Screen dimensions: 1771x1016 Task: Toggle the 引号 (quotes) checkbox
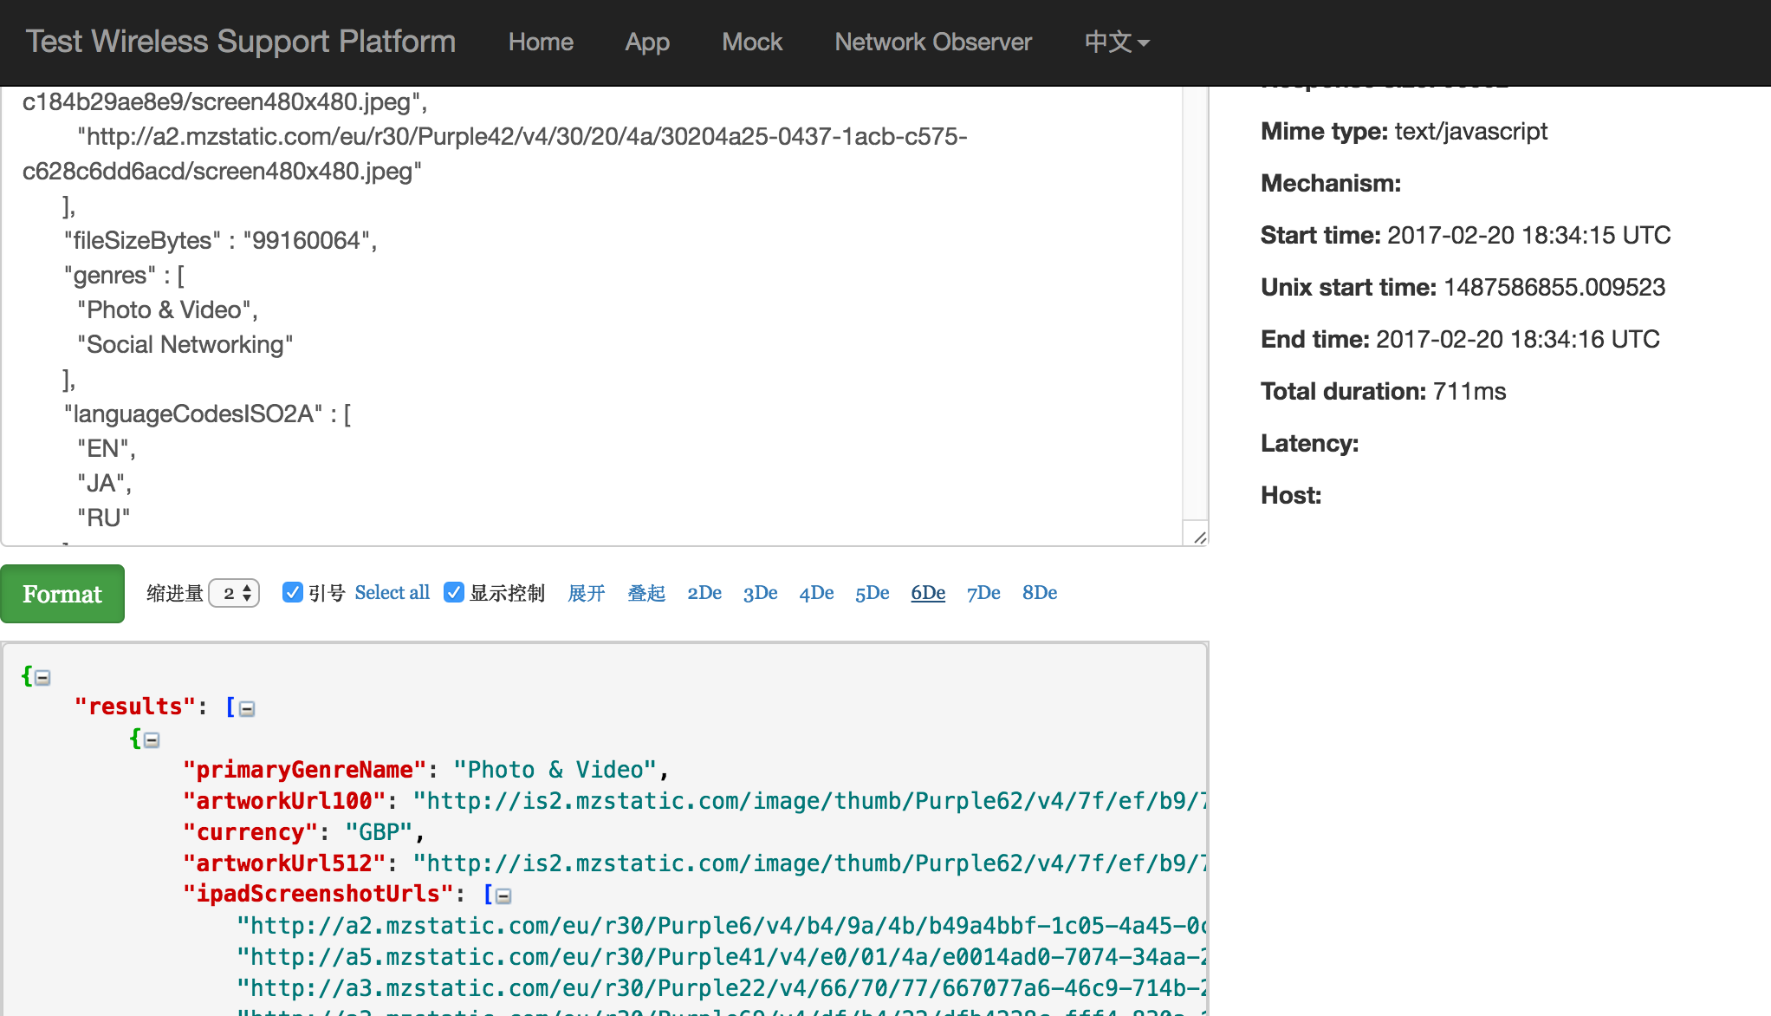[x=292, y=594]
